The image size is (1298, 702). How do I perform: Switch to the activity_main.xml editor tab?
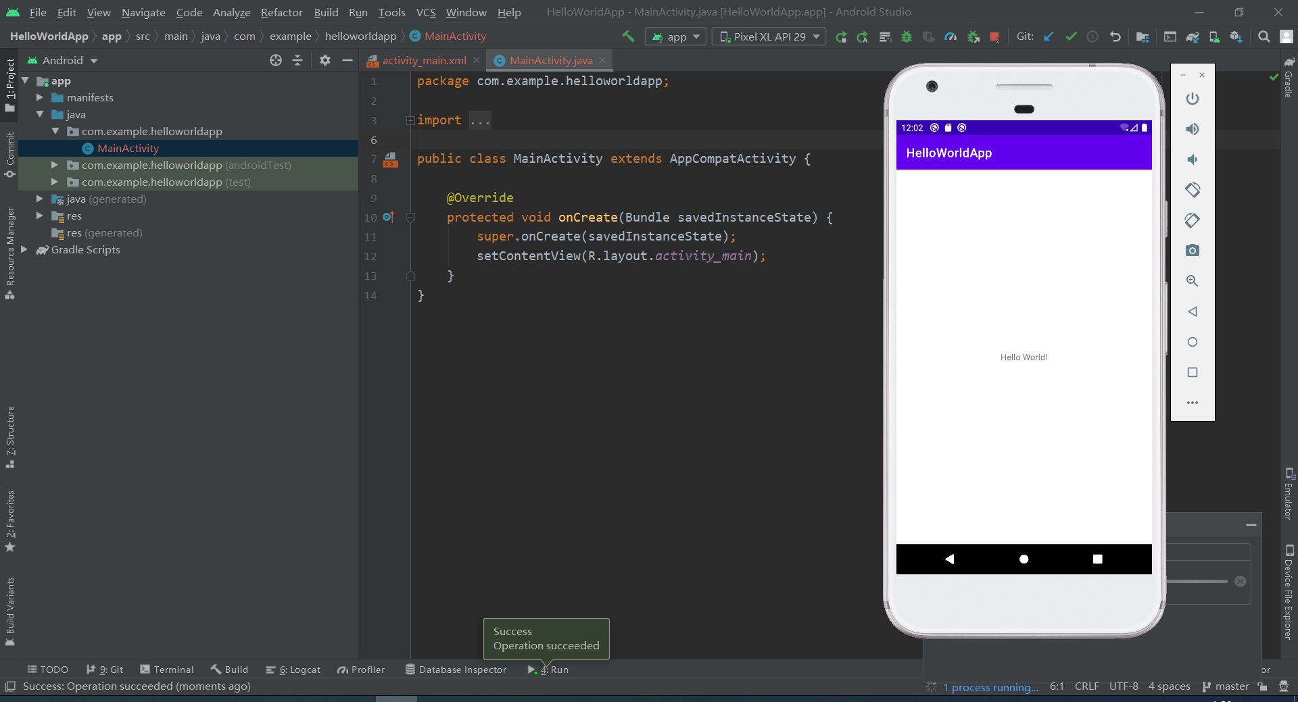point(424,60)
